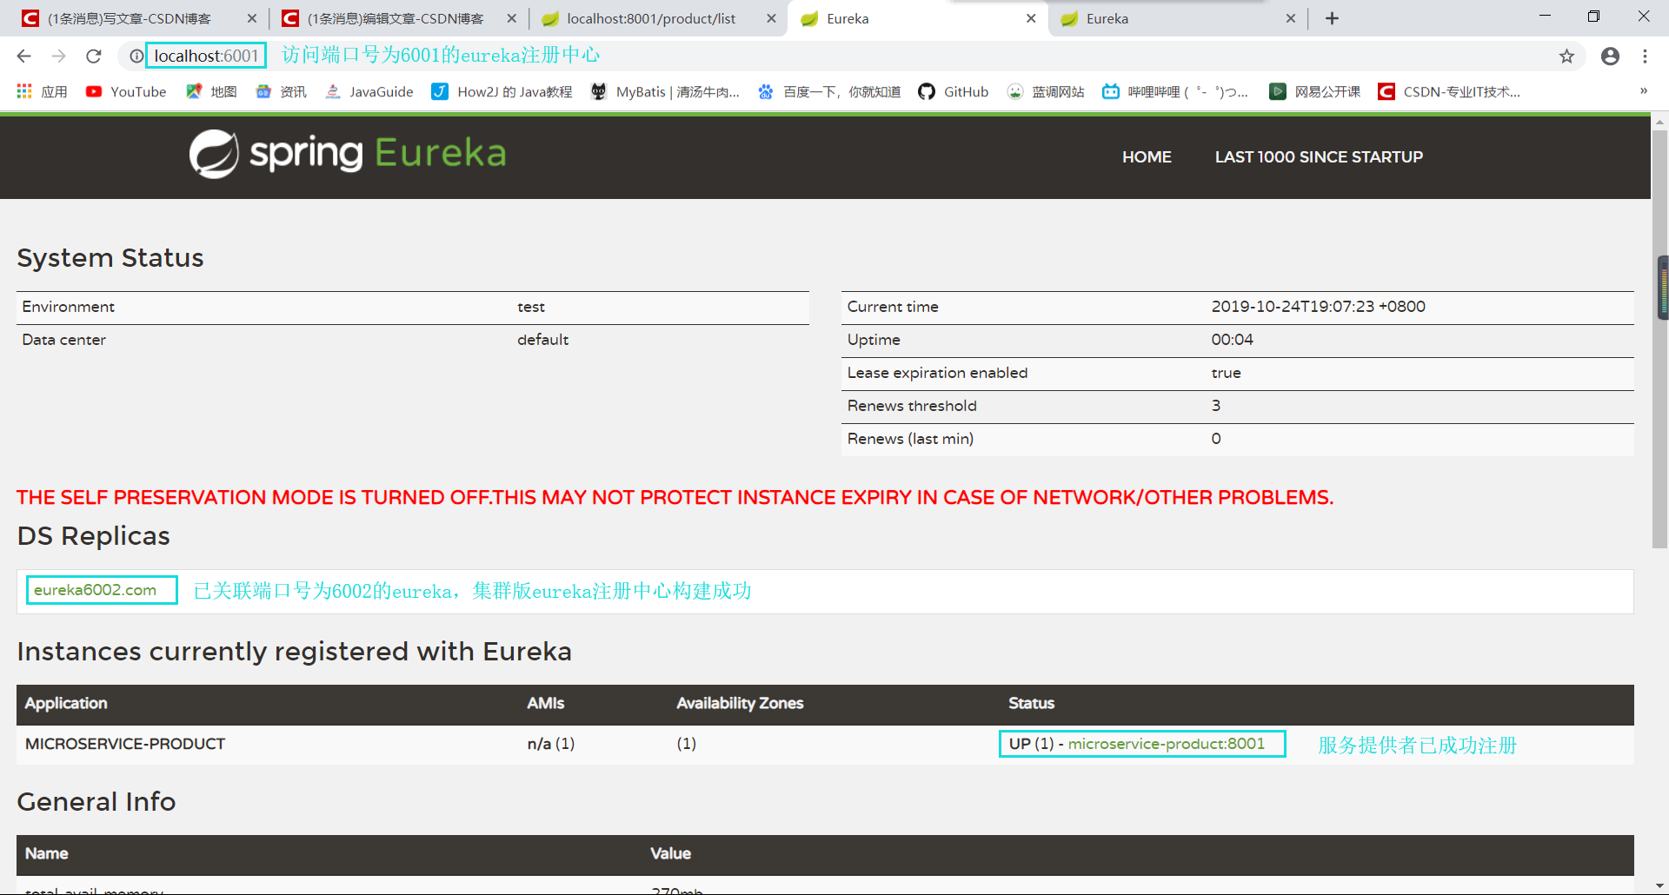The width and height of the screenshot is (1669, 895).
Task: Open the JavaGuide bookmark
Action: pos(369,91)
